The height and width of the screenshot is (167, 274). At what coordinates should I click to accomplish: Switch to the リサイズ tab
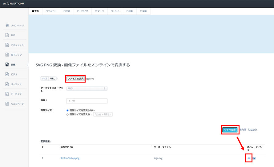(83, 11)
